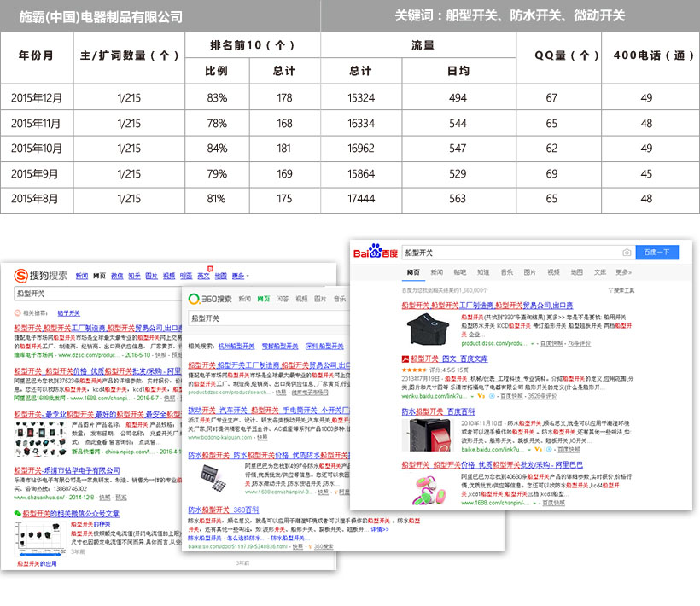The width and height of the screenshot is (700, 606).
Task: Open Baidu result 防水船型开关 百度百科
Action: tap(439, 412)
